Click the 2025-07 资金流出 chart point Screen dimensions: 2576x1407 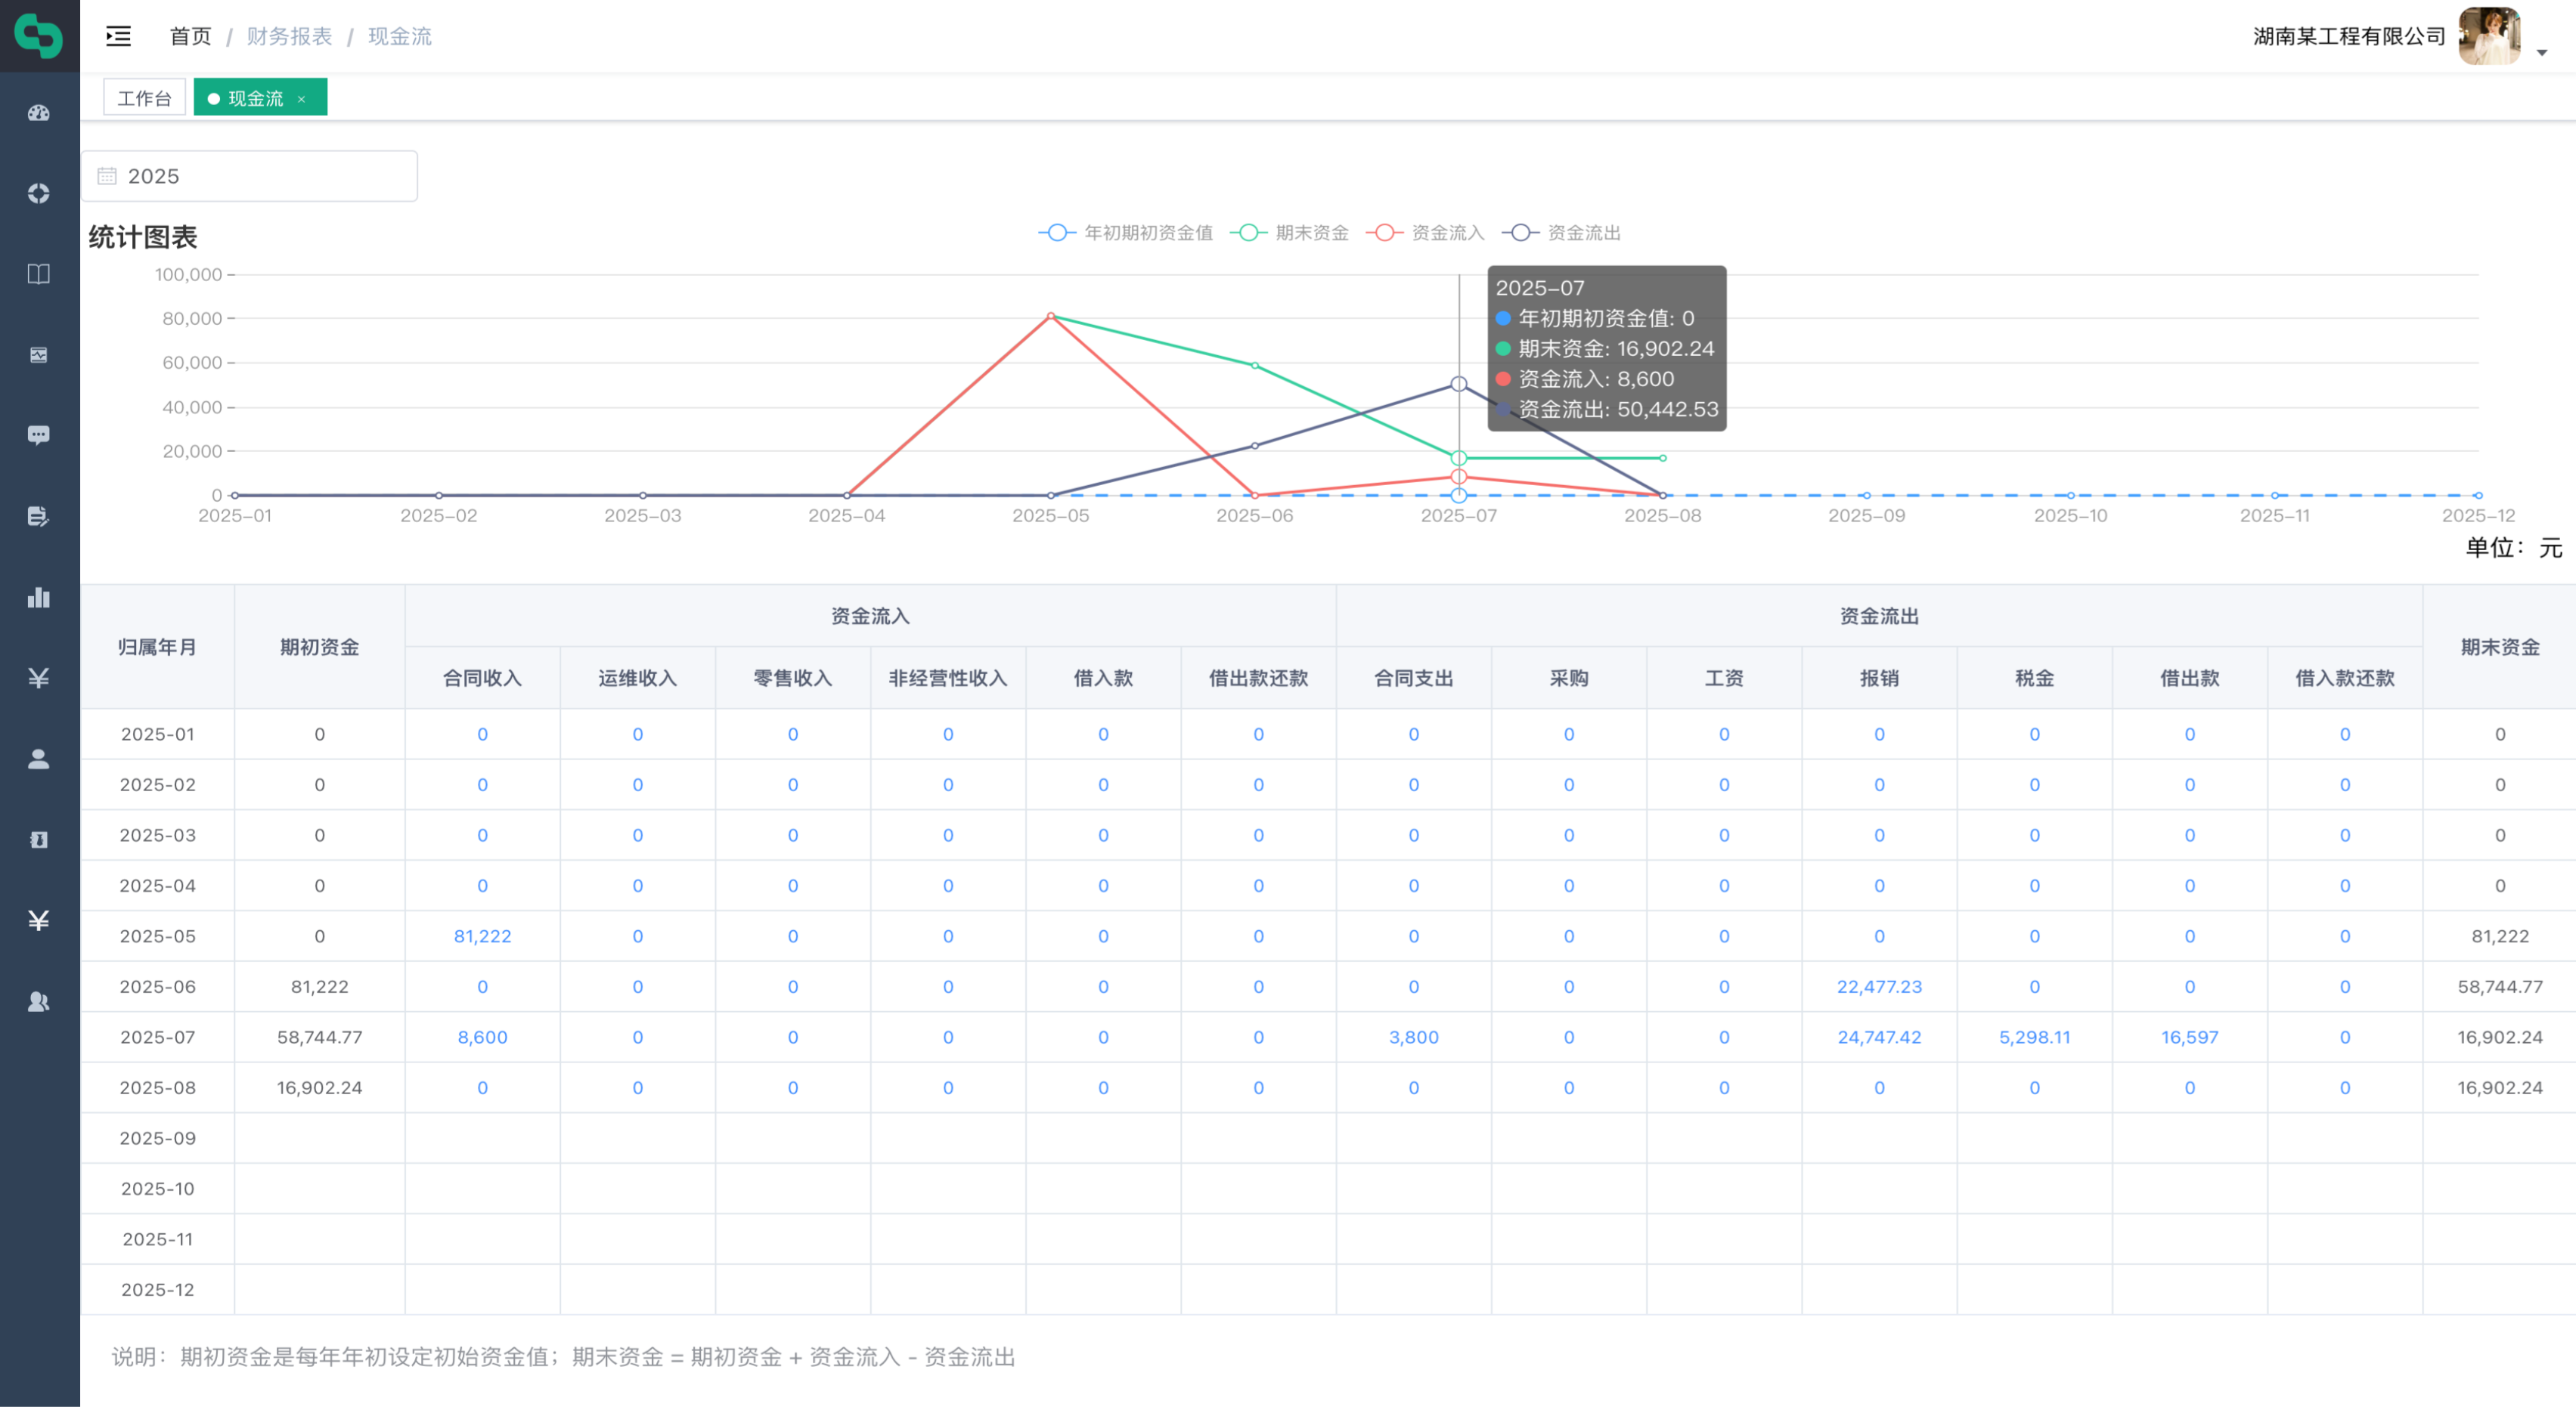point(1459,385)
